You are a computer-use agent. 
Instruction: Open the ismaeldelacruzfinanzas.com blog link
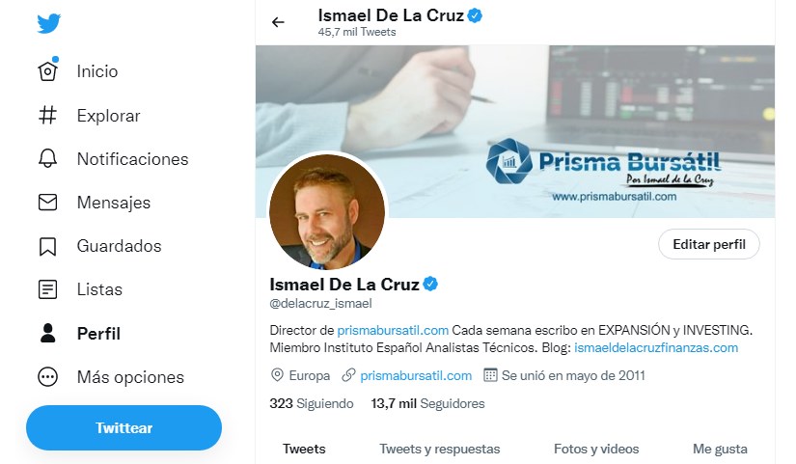(x=656, y=347)
